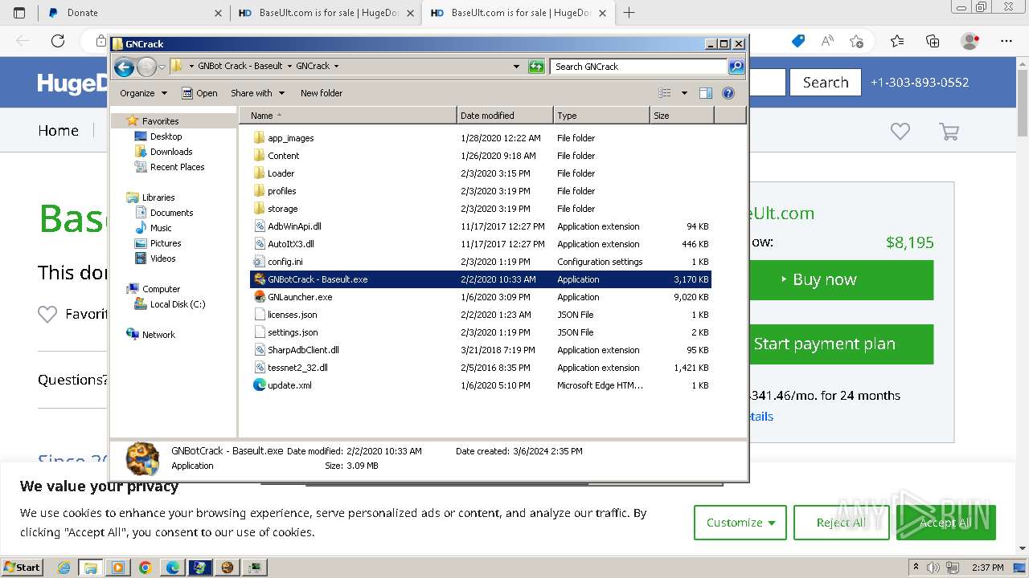The image size is (1029, 578).
Task: Show hidden system tray icons
Action: 915,568
